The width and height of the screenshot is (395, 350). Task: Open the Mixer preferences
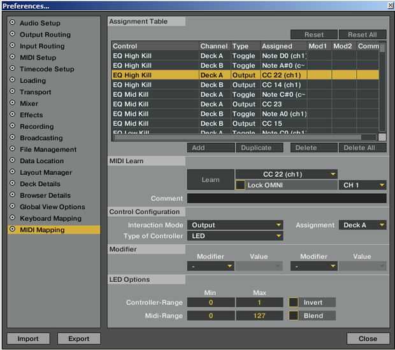(x=29, y=103)
